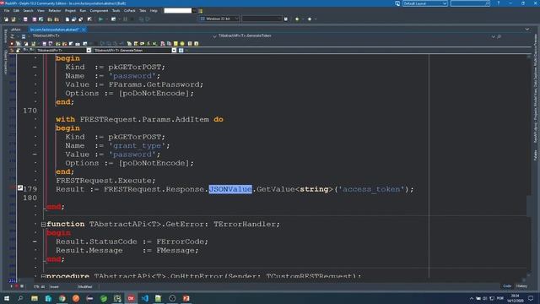Screen dimensions: 540x304
Task: Select the highlighted JSONValue text
Action: pyautogui.click(x=230, y=189)
